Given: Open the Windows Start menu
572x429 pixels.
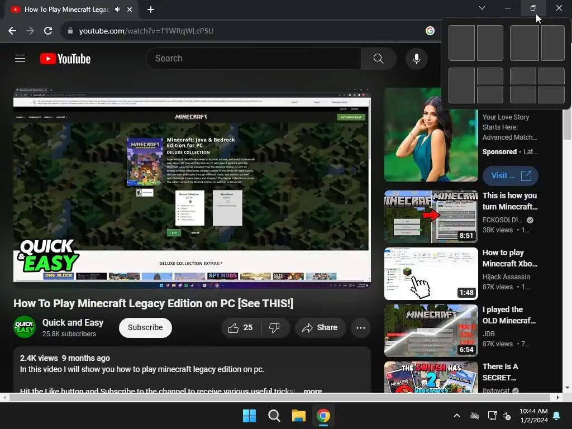Looking at the screenshot, I should tap(249, 416).
